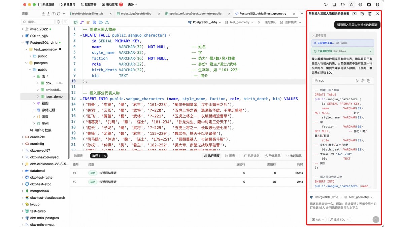Create new connection group folder icon

[x=54, y=13]
